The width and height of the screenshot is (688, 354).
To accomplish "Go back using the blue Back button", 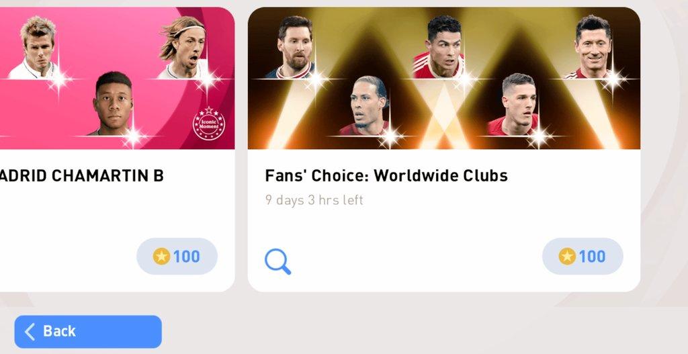I will coord(88,332).
